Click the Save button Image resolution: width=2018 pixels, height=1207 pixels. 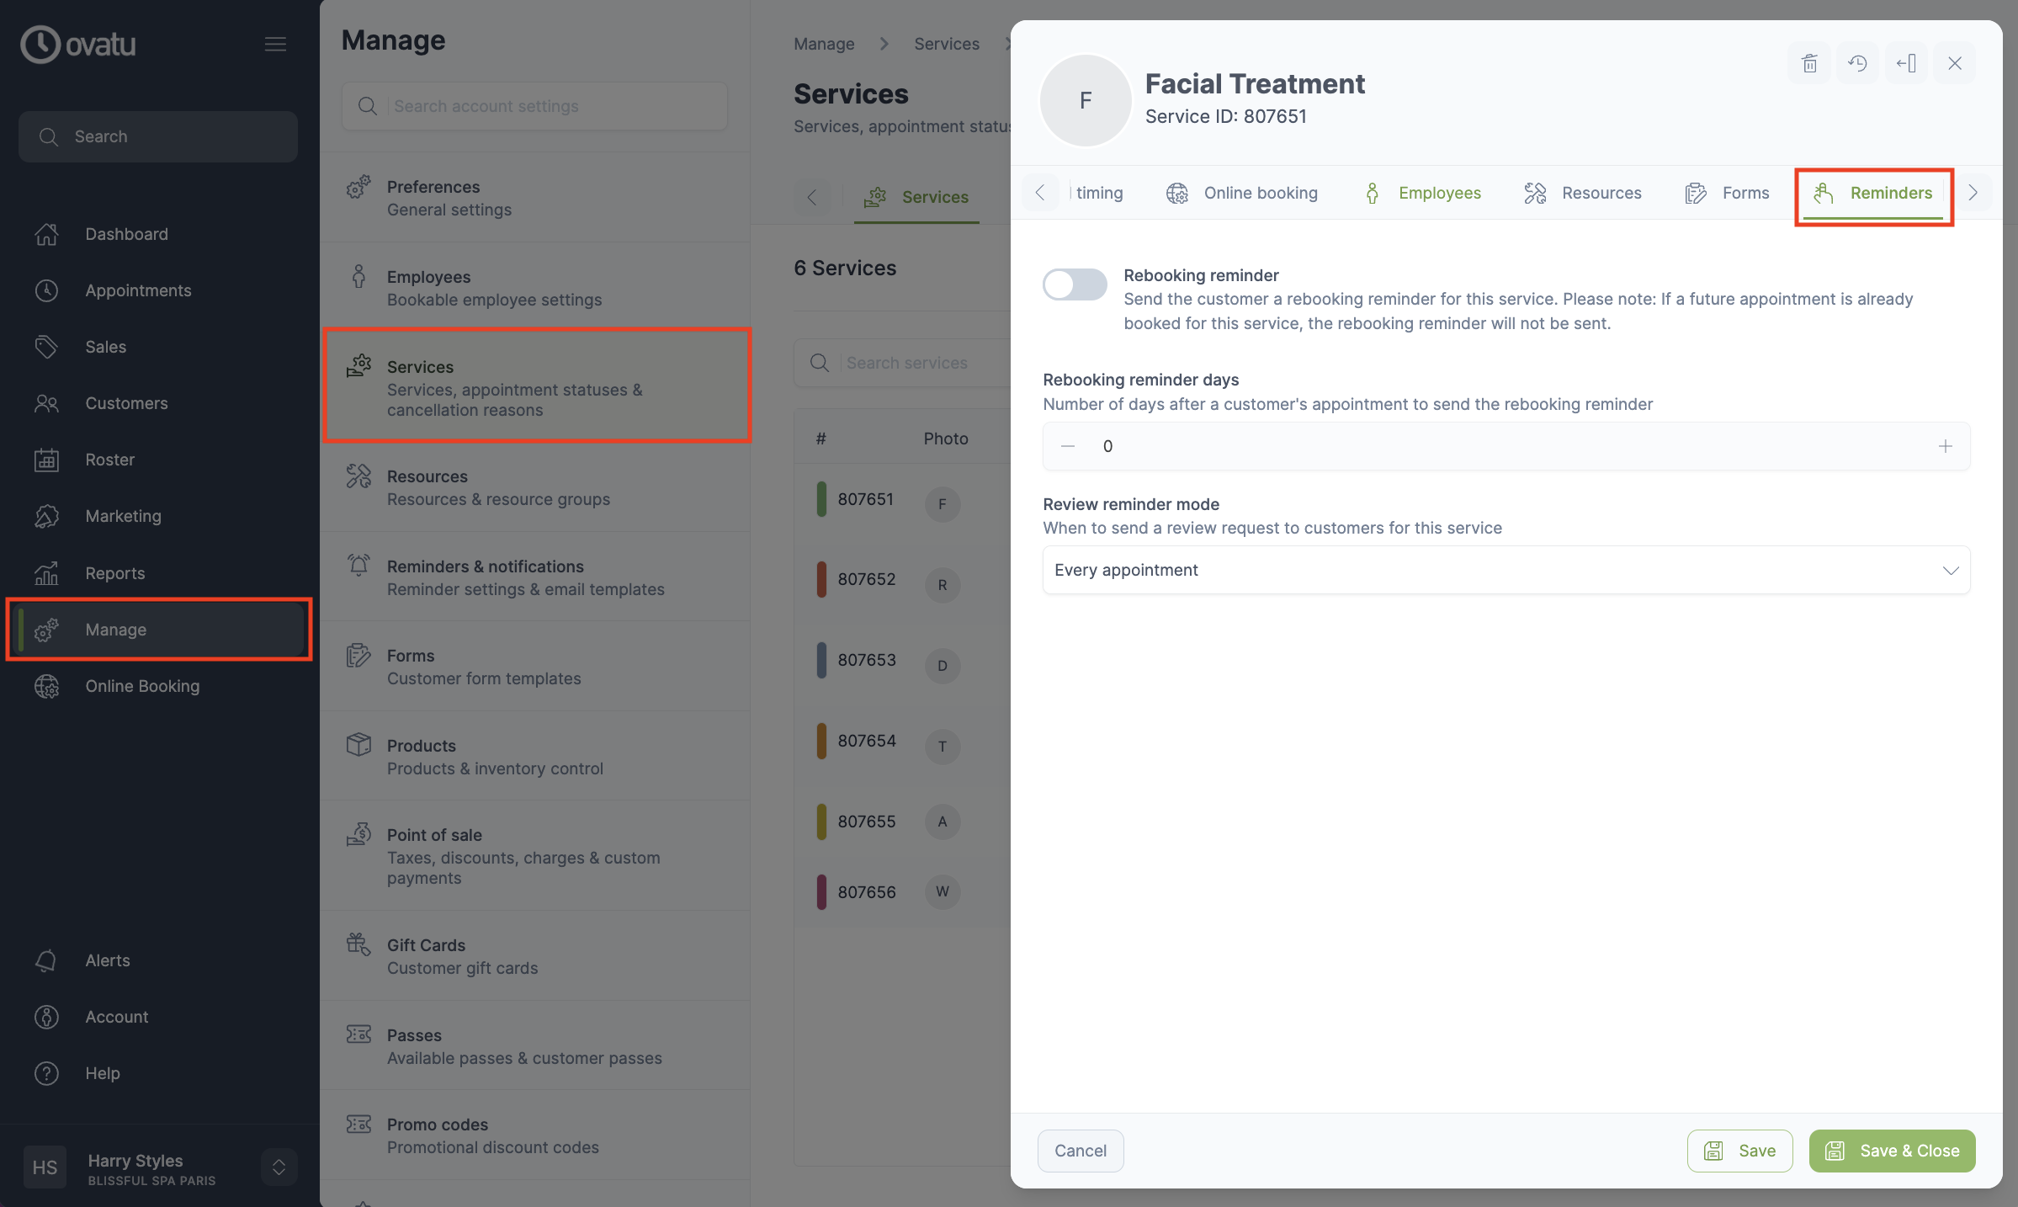[1739, 1151]
